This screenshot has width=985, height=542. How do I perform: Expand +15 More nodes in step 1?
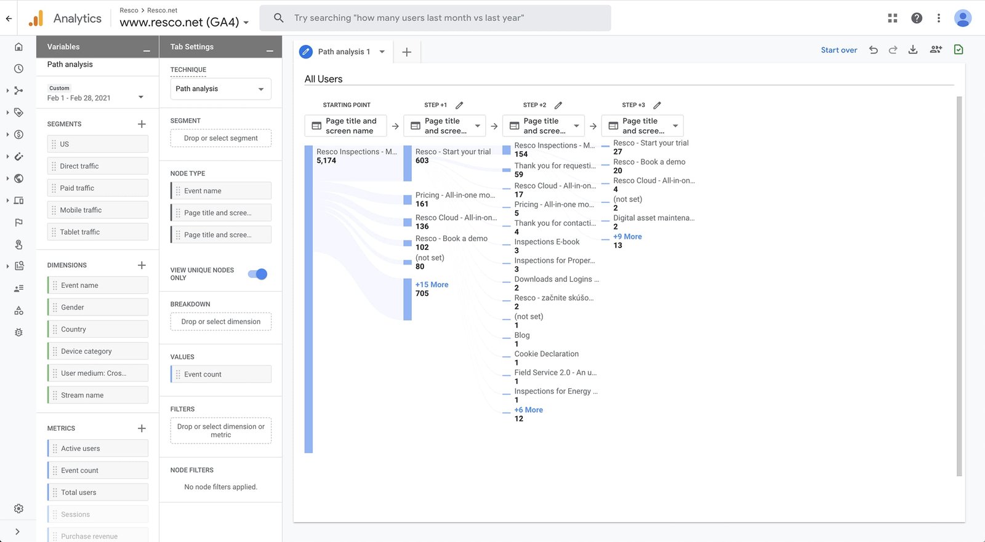(432, 285)
